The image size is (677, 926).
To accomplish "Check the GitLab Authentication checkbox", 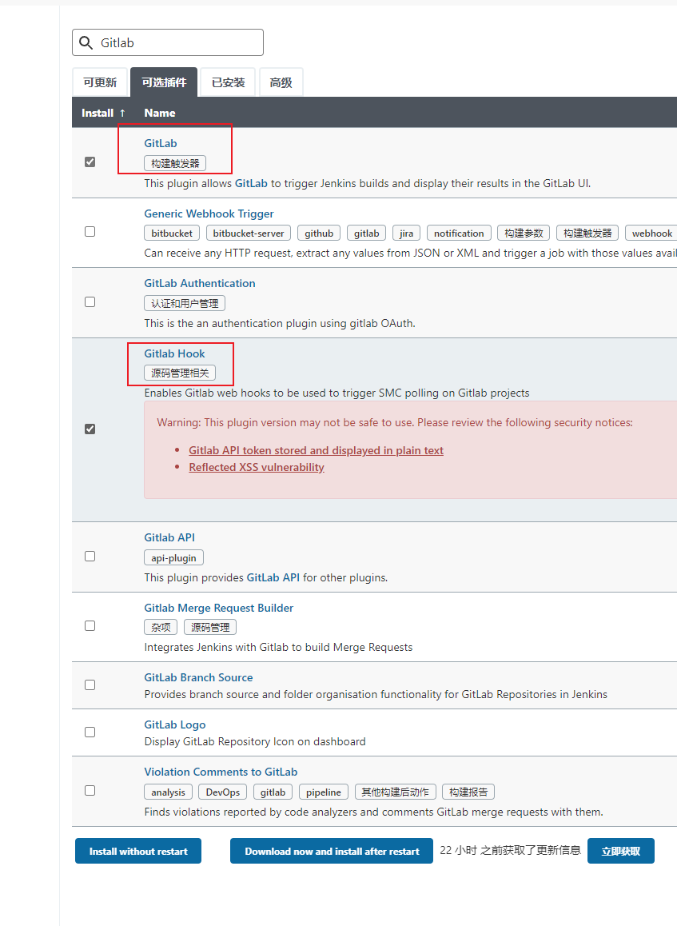I will (90, 301).
